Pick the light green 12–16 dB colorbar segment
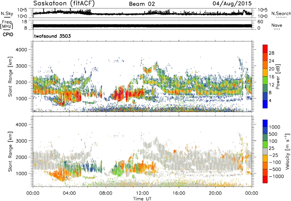291x201 pixels. pos(265,81)
